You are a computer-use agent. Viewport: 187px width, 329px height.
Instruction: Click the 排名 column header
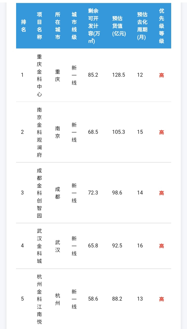[23, 26]
